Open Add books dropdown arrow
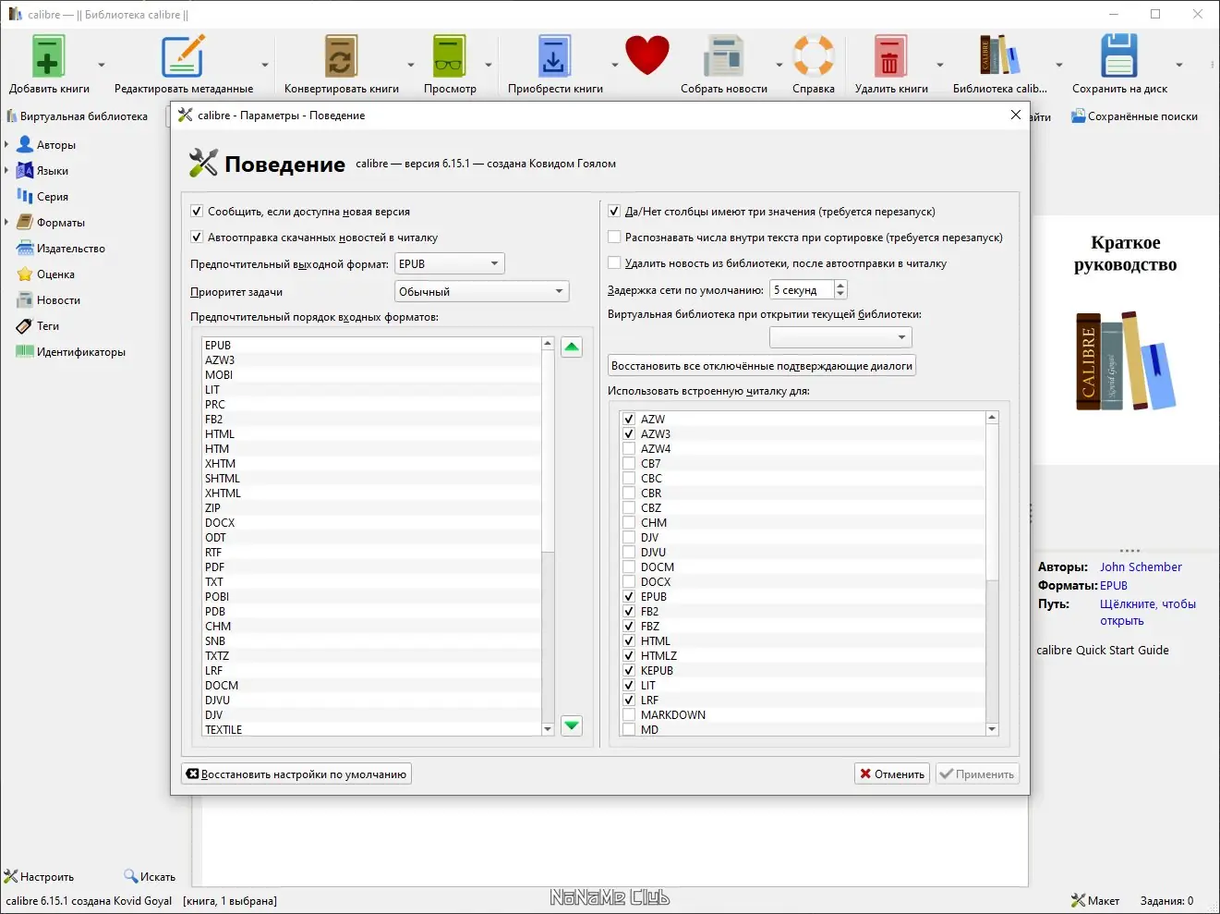 [x=102, y=65]
